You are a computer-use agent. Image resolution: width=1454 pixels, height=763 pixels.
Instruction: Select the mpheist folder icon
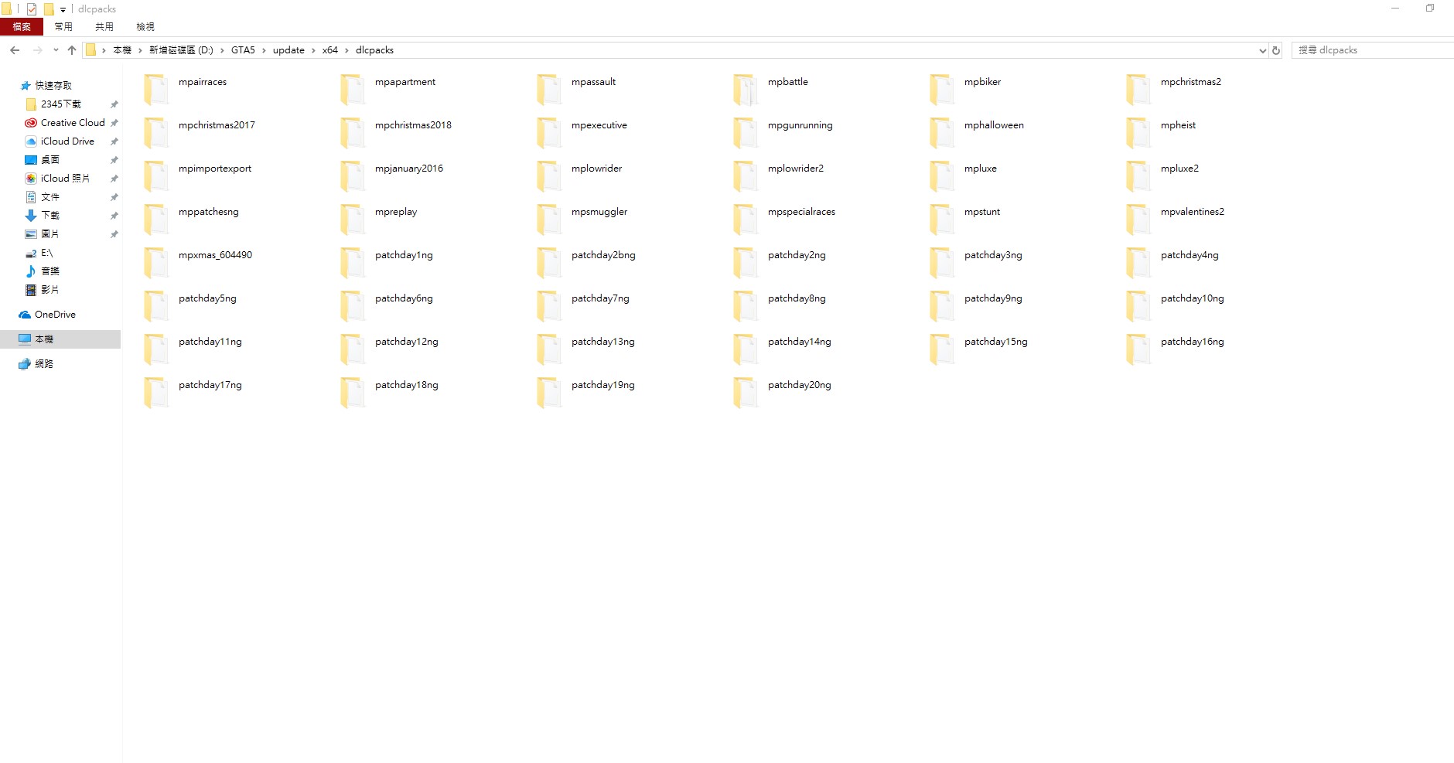pyautogui.click(x=1138, y=133)
